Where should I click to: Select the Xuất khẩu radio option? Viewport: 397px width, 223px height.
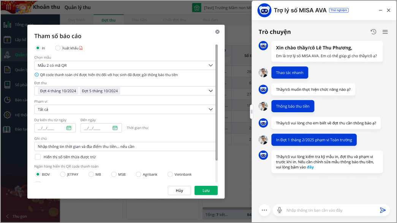[x=58, y=48]
